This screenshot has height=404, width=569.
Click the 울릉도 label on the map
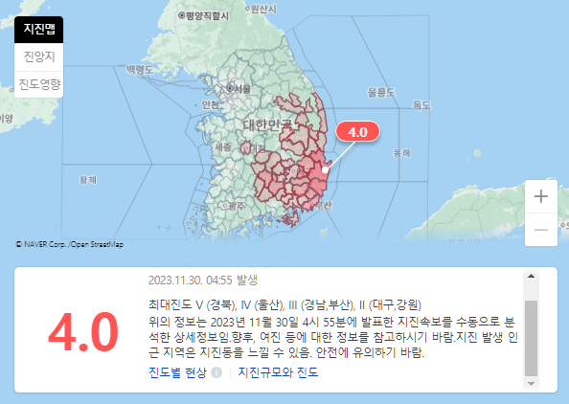click(380, 93)
